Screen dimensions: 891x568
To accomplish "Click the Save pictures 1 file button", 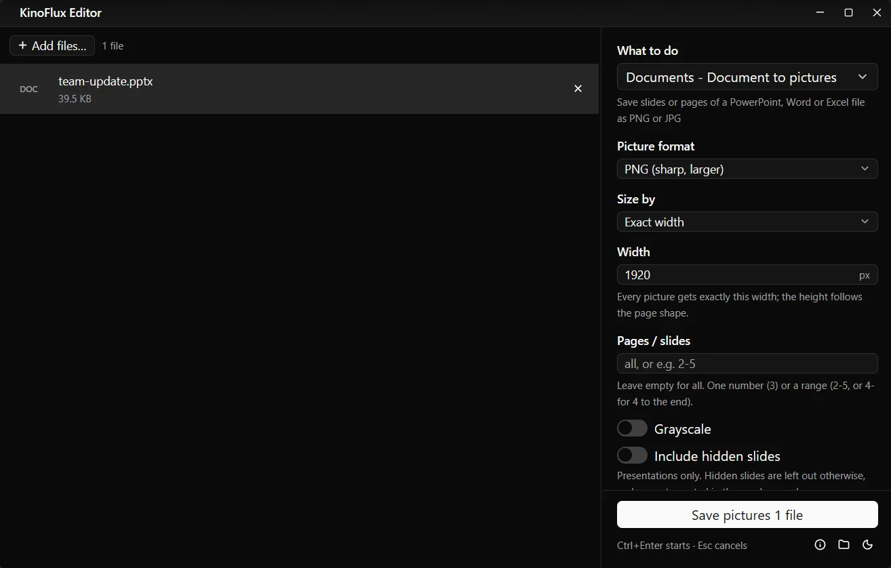I will pyautogui.click(x=747, y=515).
